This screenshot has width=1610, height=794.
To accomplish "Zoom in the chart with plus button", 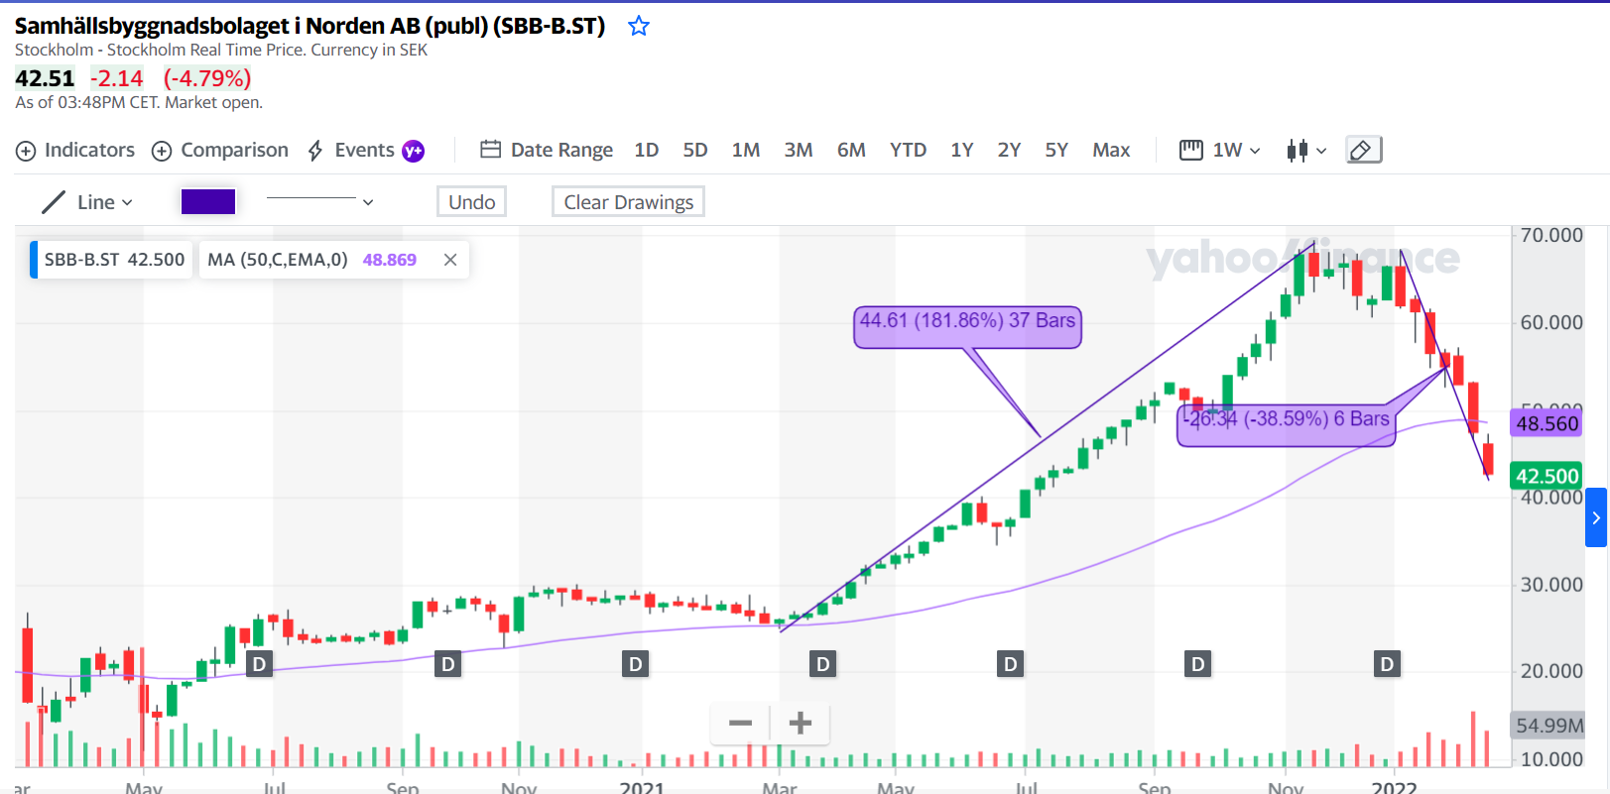I will 801,723.
